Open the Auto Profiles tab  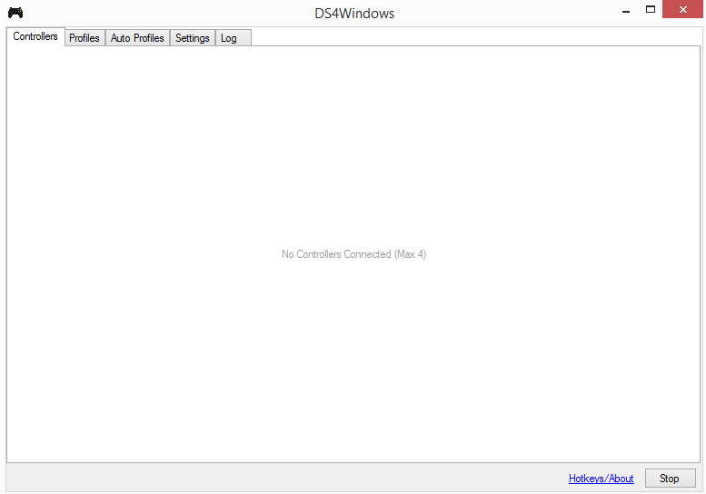coord(137,38)
